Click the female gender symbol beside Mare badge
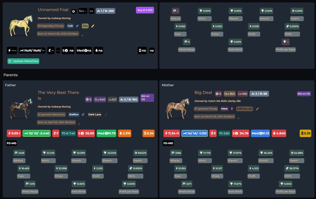 (232, 108)
